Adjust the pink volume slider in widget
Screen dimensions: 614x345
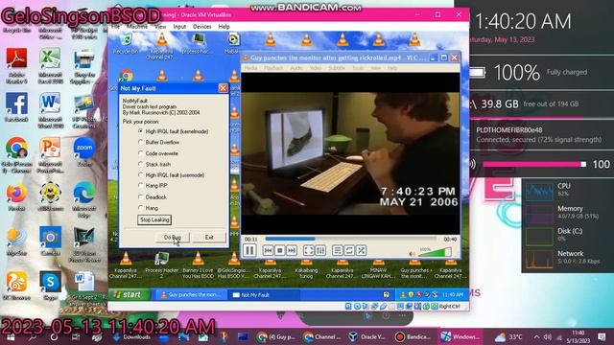click(x=535, y=164)
